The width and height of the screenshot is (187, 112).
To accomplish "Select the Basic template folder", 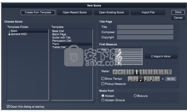I will [14, 31].
